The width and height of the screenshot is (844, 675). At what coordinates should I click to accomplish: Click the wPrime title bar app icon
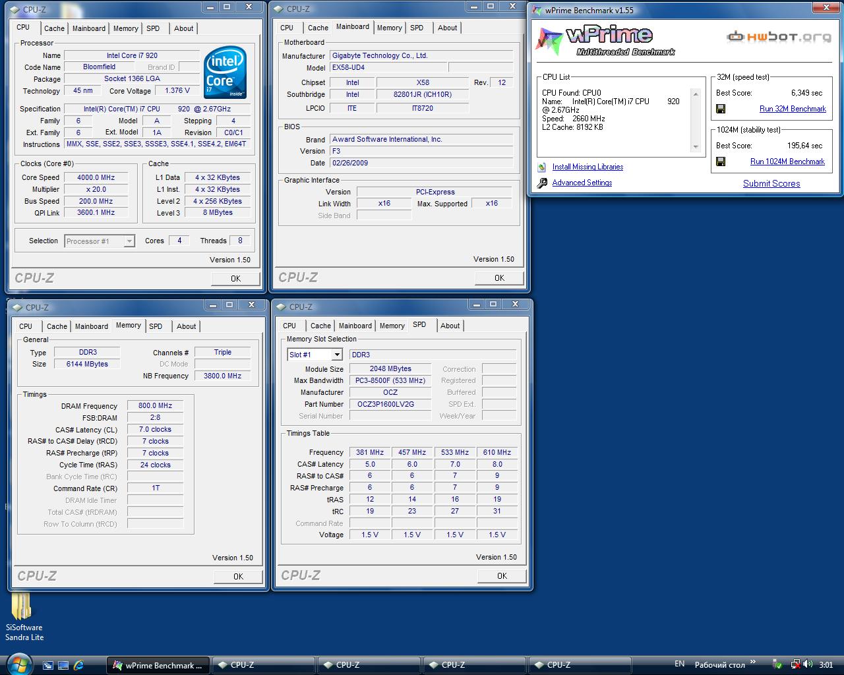(537, 11)
